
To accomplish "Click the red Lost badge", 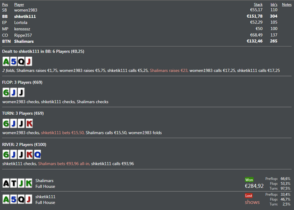I will [249, 195].
